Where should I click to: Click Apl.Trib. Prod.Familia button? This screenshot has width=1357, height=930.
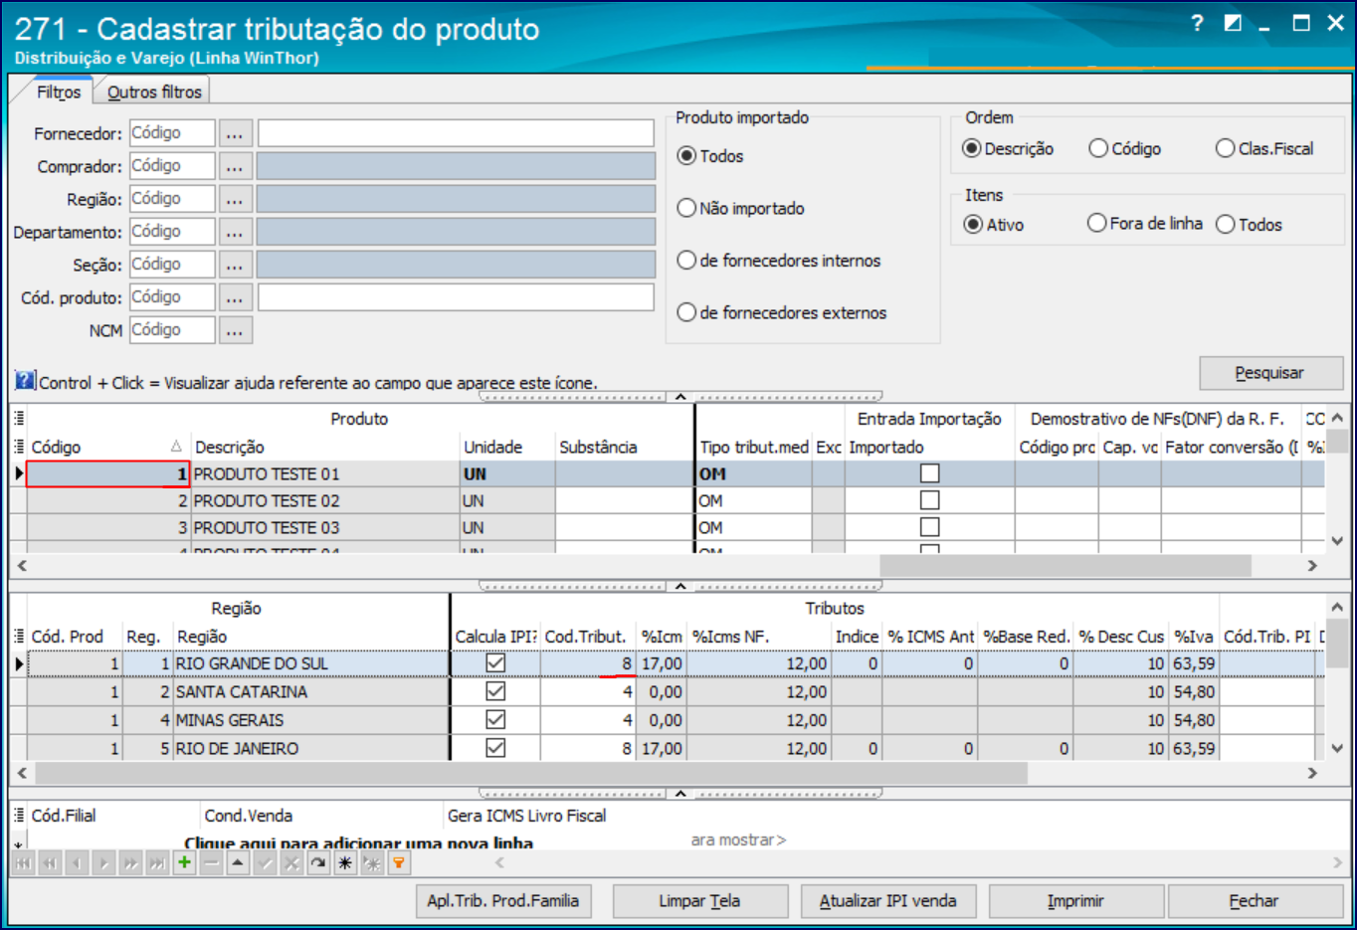(x=503, y=901)
